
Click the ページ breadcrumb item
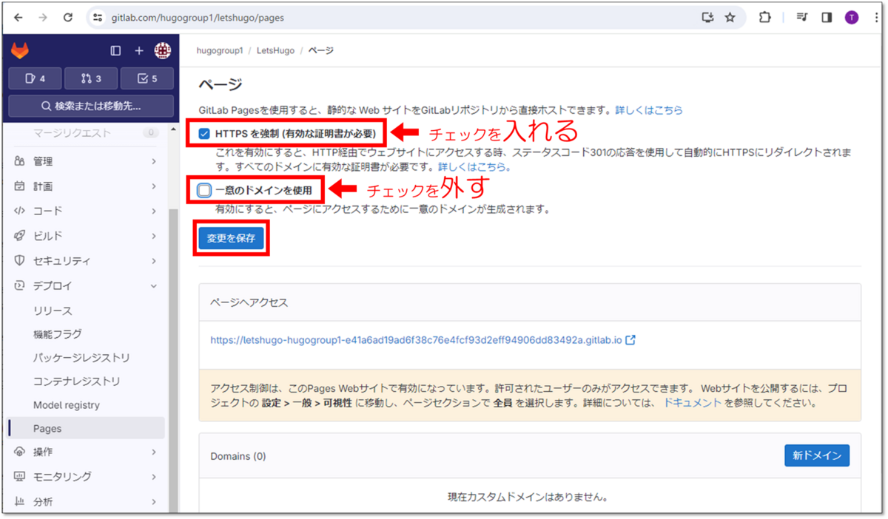[x=320, y=51]
